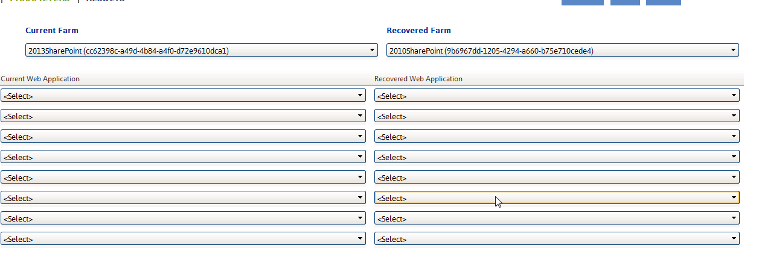The height and width of the screenshot is (254, 759).
Task: Expand the seventh Recovered Web Application dropdown
Action: click(557, 218)
